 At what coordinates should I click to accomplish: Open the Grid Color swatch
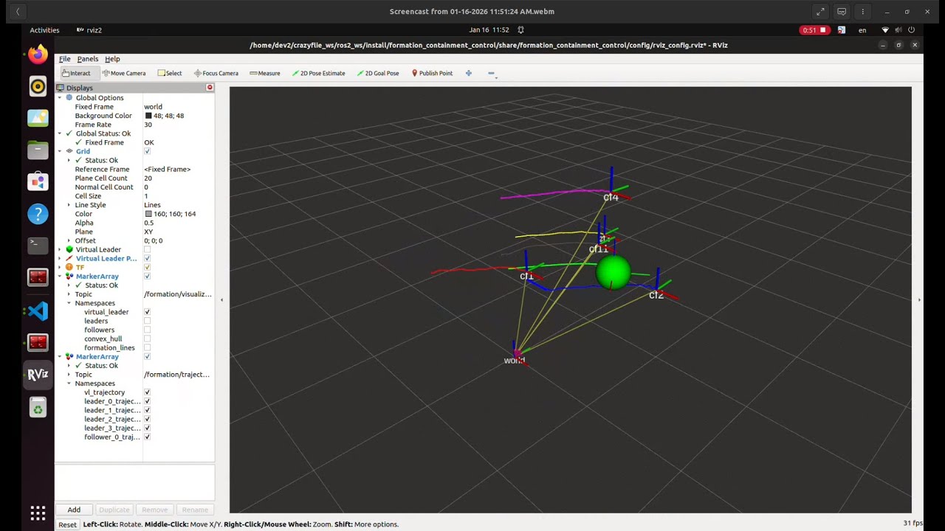(148, 214)
